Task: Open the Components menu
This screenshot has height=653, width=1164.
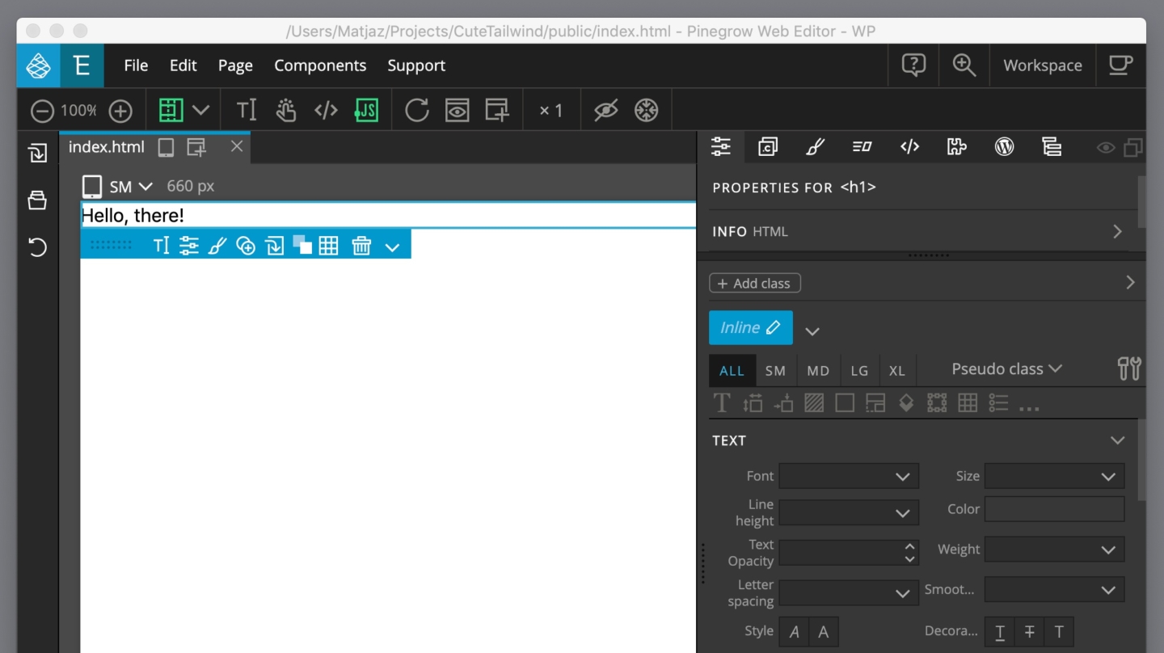Action: tap(320, 65)
